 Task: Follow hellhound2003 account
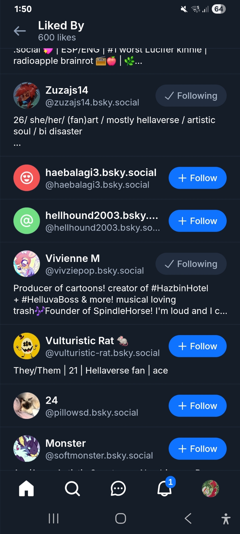pyautogui.click(x=197, y=221)
